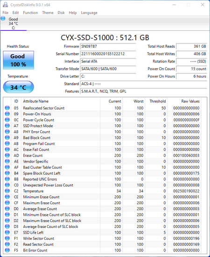Click the status orb next to SSD Life Left
Viewport: 210px width, 257px height.
7,232
